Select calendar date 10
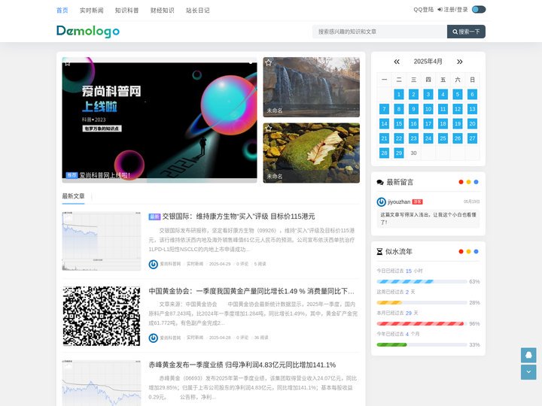Viewport: 542px width, 406px height. click(x=428, y=109)
